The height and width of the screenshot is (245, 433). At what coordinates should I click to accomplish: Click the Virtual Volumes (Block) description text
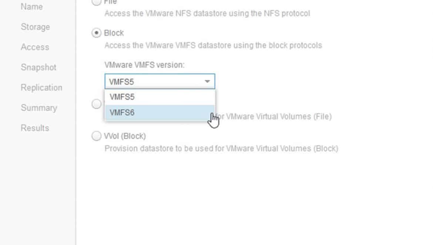[221, 149]
